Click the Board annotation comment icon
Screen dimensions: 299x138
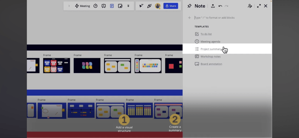pyautogui.click(x=197, y=64)
